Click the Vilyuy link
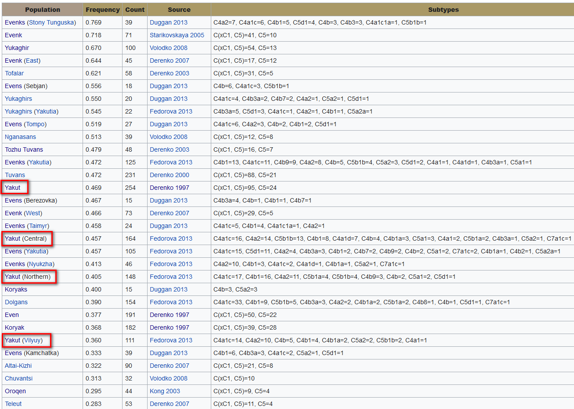This screenshot has width=574, height=409. (x=32, y=340)
